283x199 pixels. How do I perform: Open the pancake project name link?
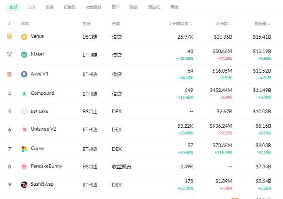(x=39, y=111)
